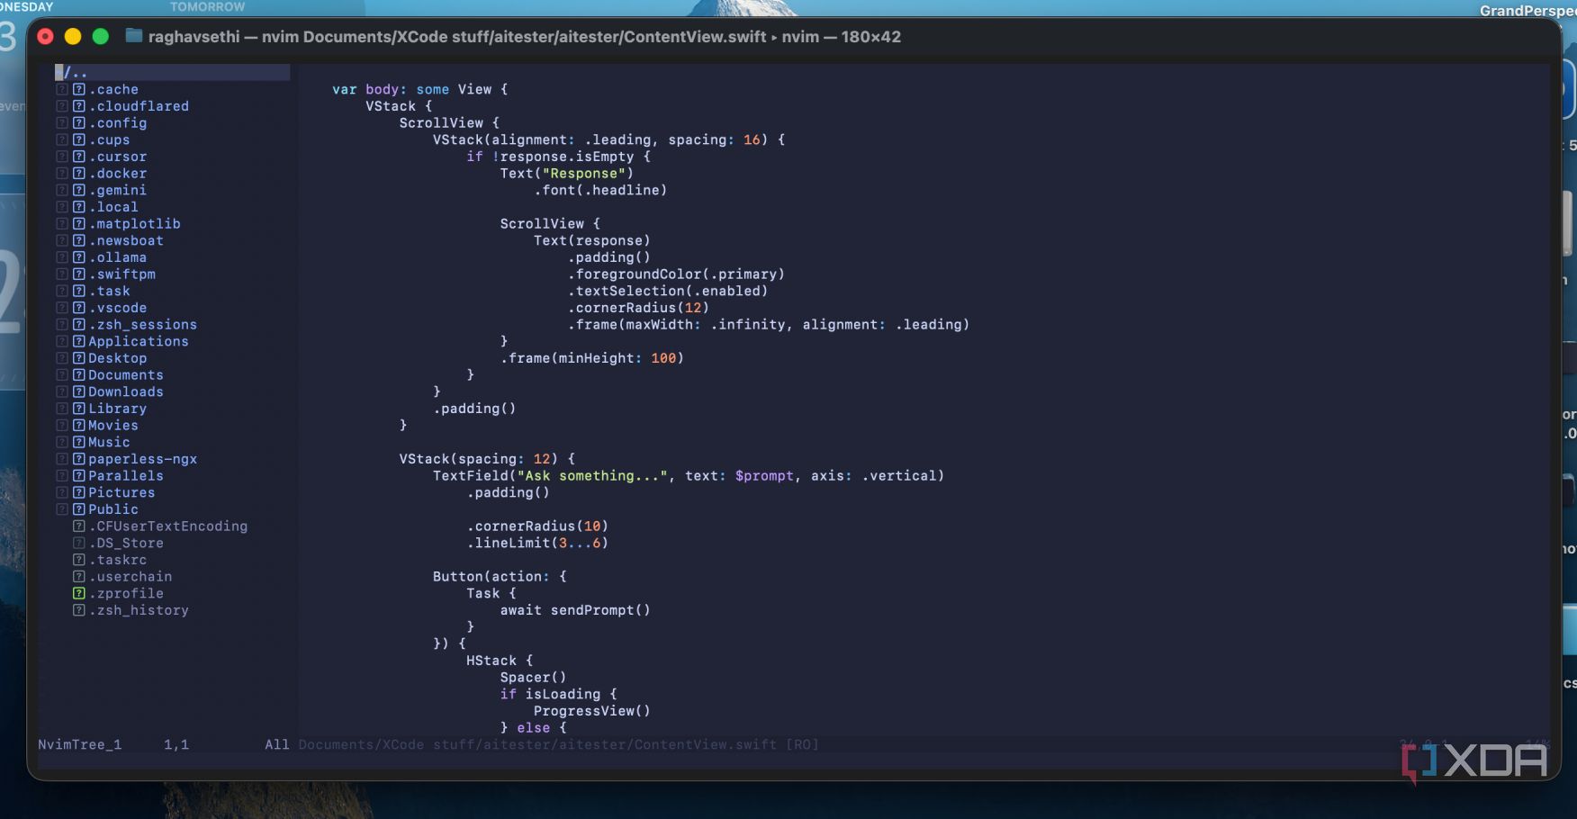Image resolution: width=1577 pixels, height=819 pixels.
Task: Click the folder icon beside Pictures
Action: click(79, 492)
